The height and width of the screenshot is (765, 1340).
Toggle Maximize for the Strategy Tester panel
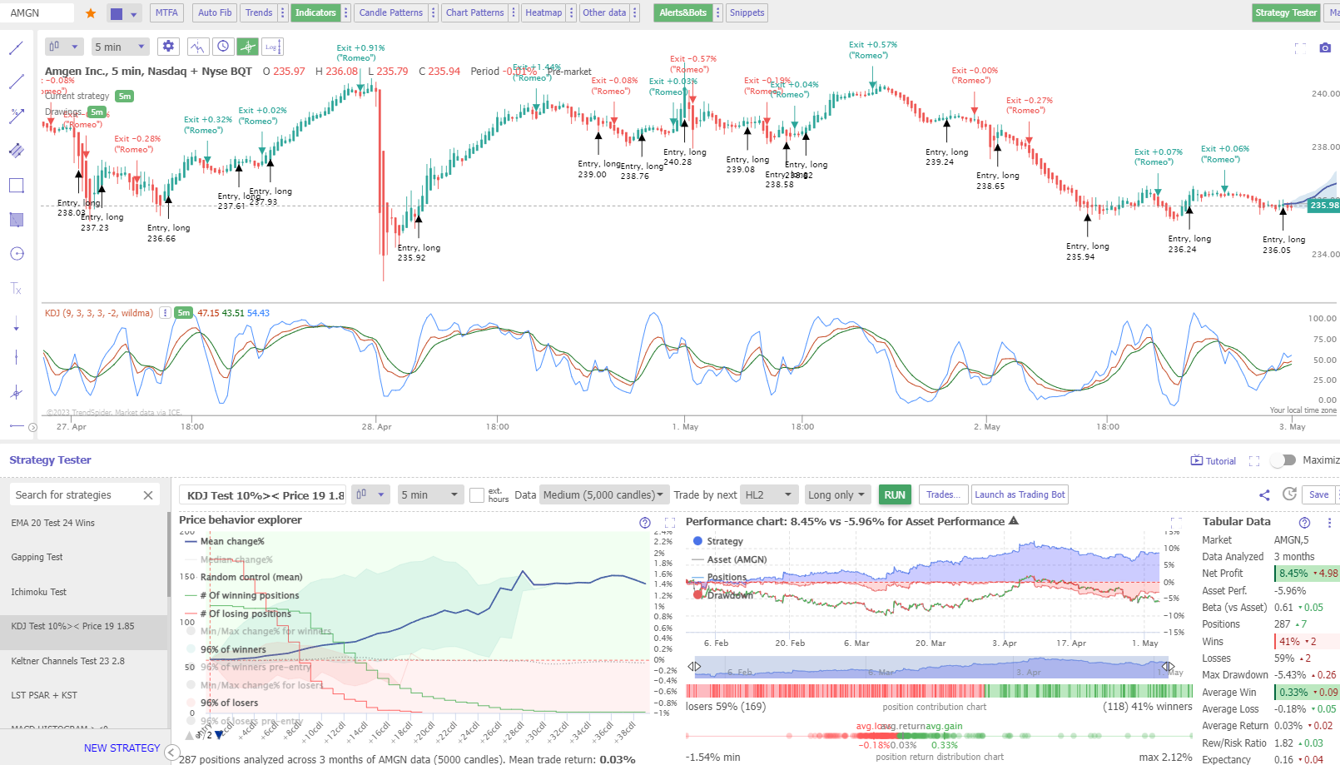tap(1283, 459)
